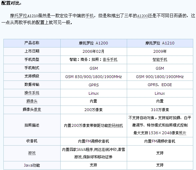Image resolution: width=196 pixels, height=170 pixels.
Task: Open the 照片 link
Action: (183, 133)
